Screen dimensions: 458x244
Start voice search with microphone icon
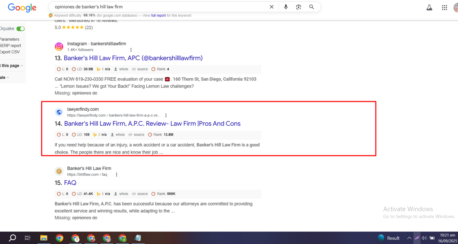pos(285,7)
